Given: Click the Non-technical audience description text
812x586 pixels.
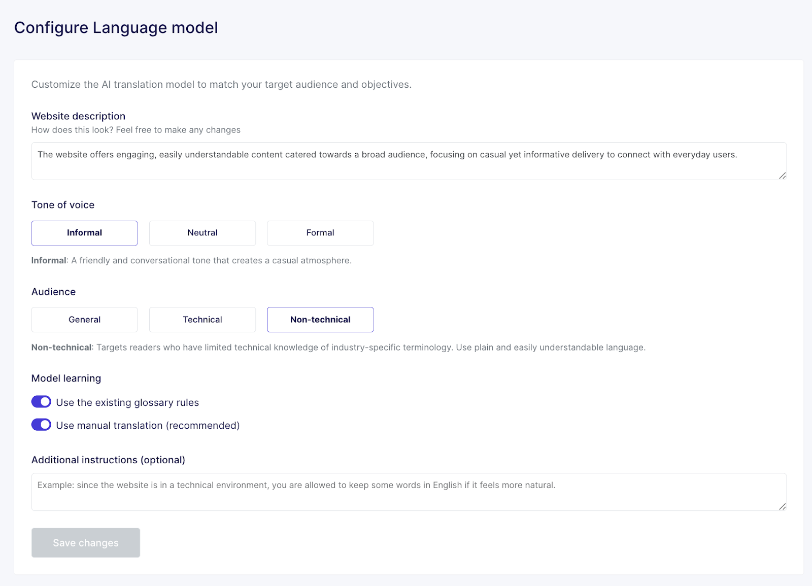Looking at the screenshot, I should click(x=339, y=348).
